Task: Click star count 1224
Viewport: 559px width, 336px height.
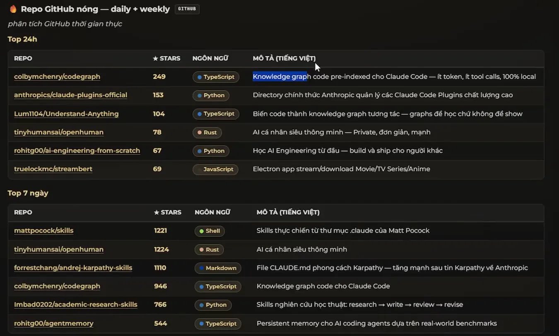Action: point(161,249)
